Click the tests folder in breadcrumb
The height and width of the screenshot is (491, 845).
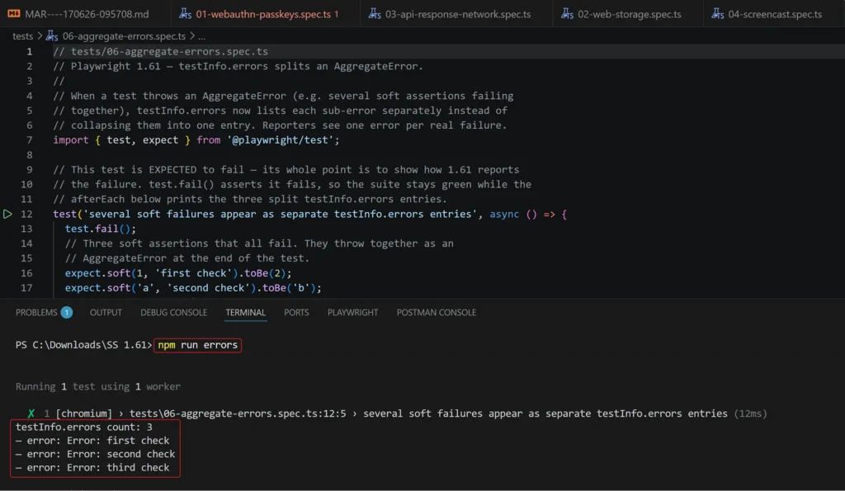pyautogui.click(x=22, y=36)
